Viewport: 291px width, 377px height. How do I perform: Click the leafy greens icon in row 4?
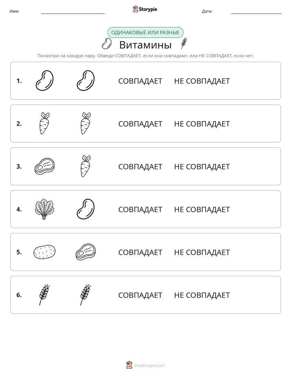(44, 209)
